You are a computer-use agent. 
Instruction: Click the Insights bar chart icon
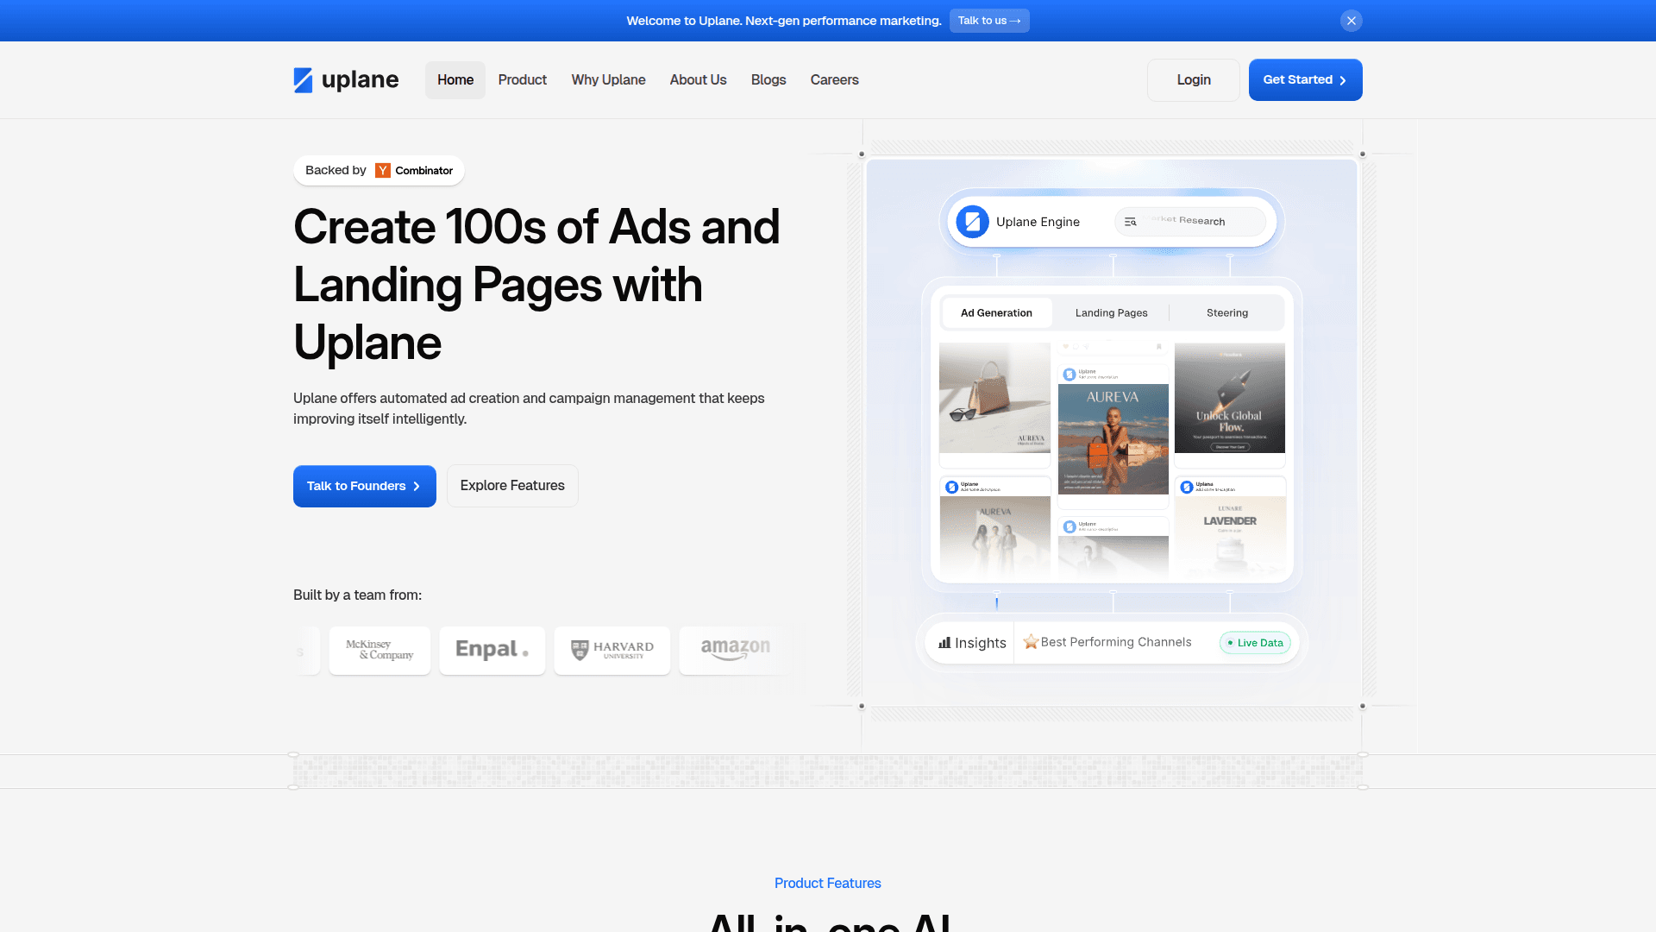coord(944,643)
